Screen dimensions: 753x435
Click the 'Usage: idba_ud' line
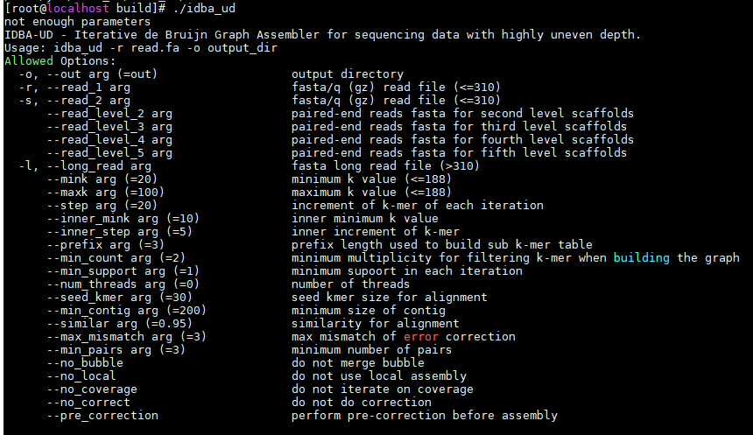click(x=141, y=48)
